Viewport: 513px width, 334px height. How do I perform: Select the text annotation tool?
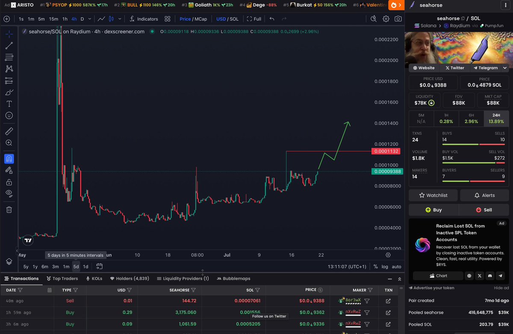pyautogui.click(x=9, y=104)
